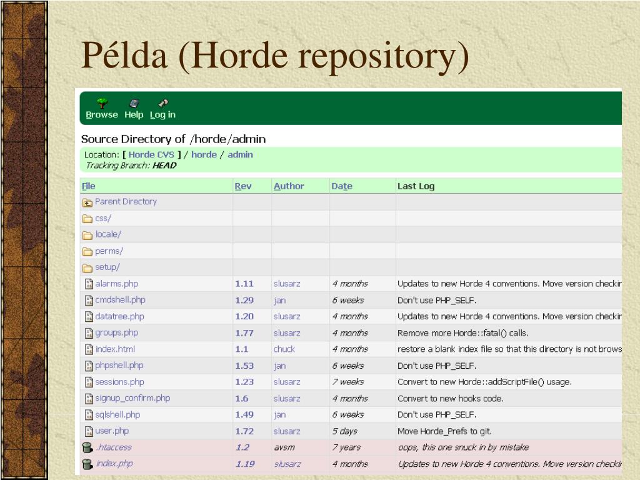Open the locale/ directory link
Image resolution: width=640 pixels, height=480 pixels.
[x=108, y=234]
